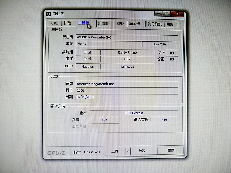
Task: Open the CPU tab
Action: click(55, 23)
